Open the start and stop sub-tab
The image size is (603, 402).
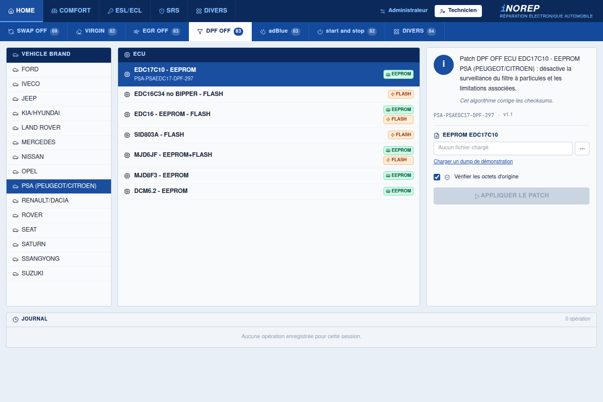[347, 31]
